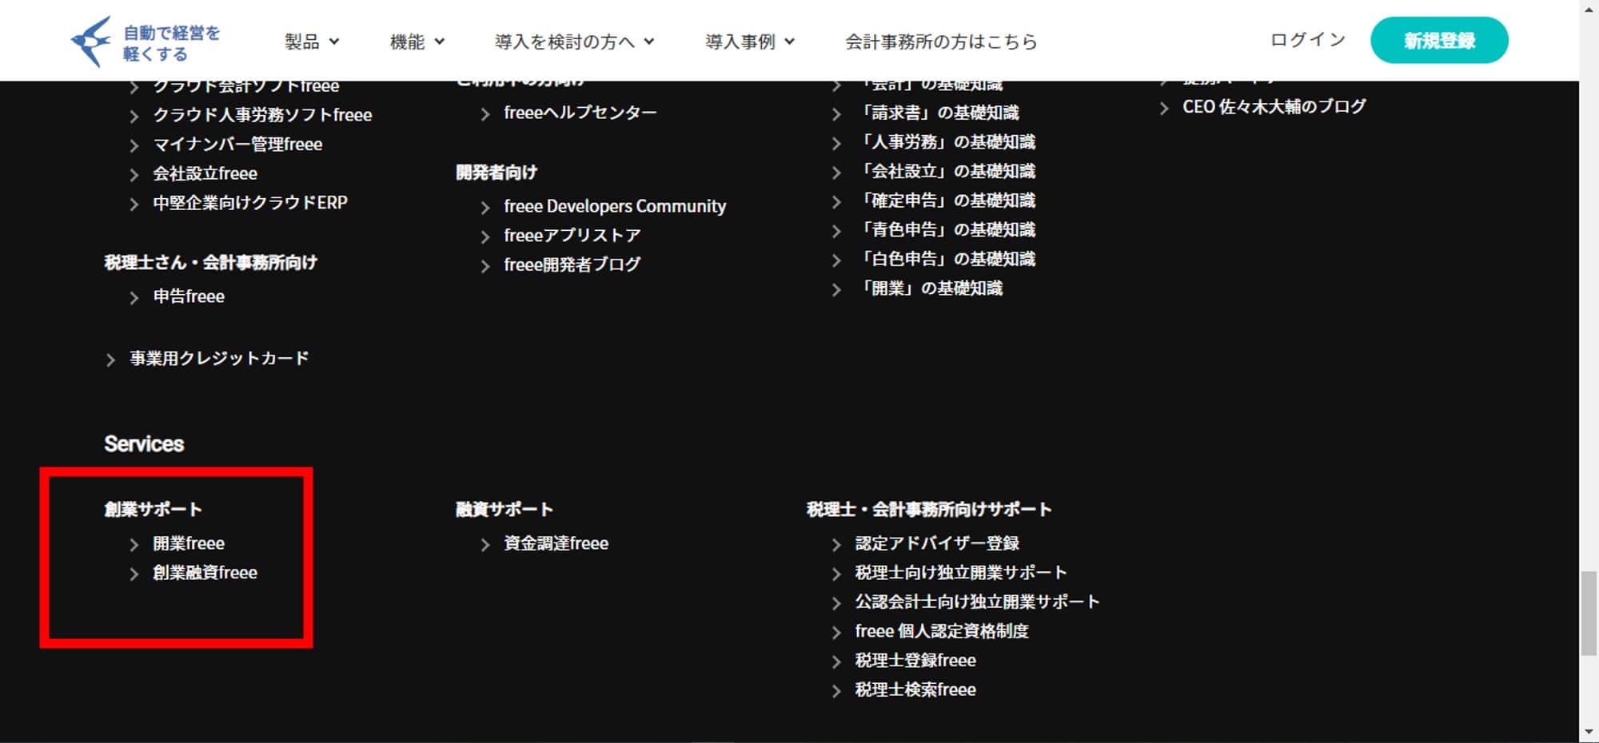Open 中堅企業向けクラウドERP link

250,203
